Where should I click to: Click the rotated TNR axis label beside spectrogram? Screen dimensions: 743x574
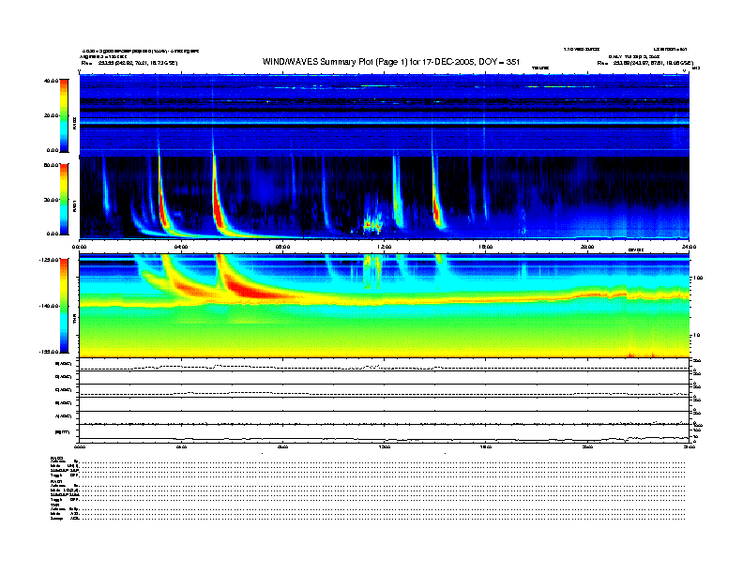[74, 320]
